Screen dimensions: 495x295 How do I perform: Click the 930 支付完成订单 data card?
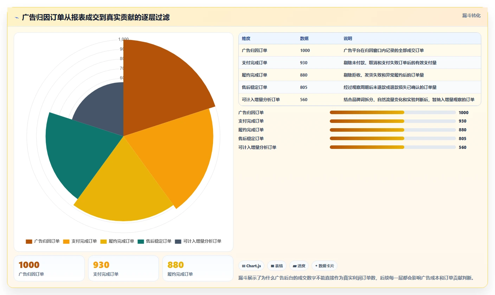pos(124,268)
